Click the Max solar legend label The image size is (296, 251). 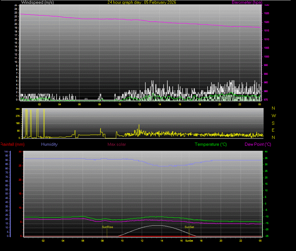click(117, 144)
